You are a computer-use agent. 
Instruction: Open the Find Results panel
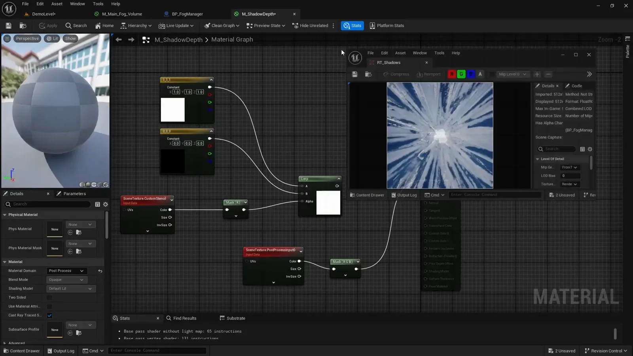click(x=181, y=318)
